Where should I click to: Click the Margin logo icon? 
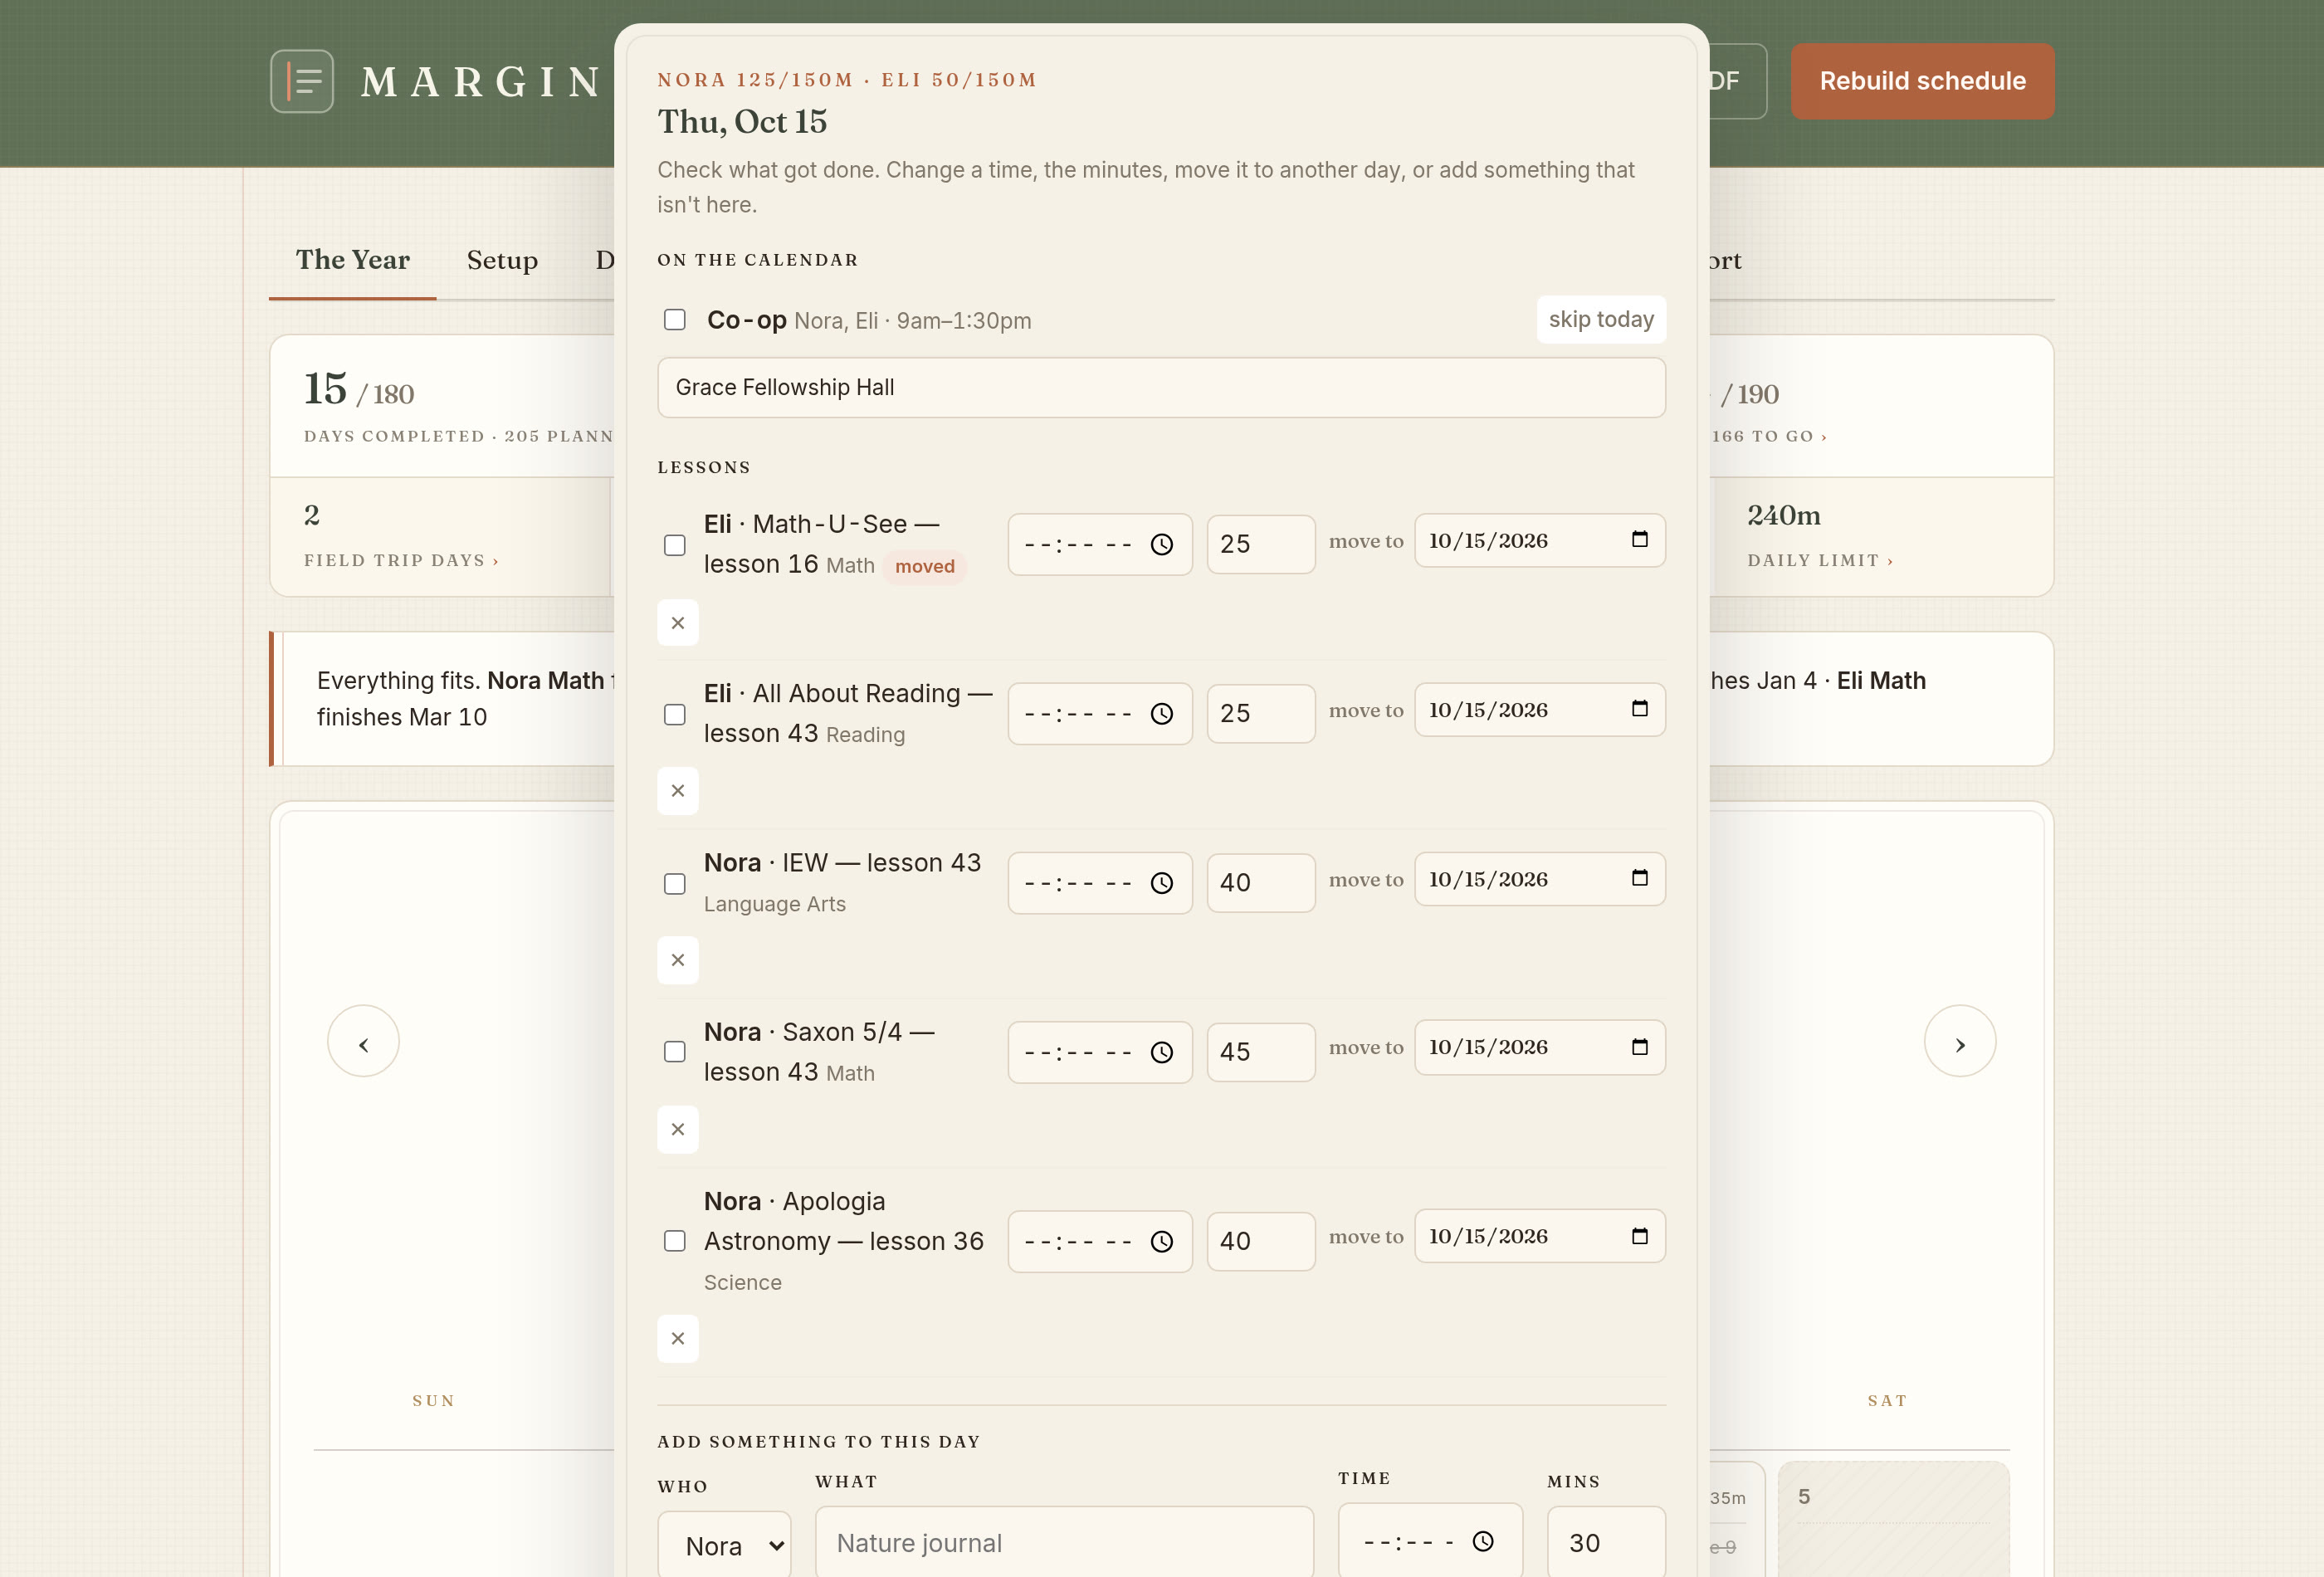pyautogui.click(x=301, y=81)
